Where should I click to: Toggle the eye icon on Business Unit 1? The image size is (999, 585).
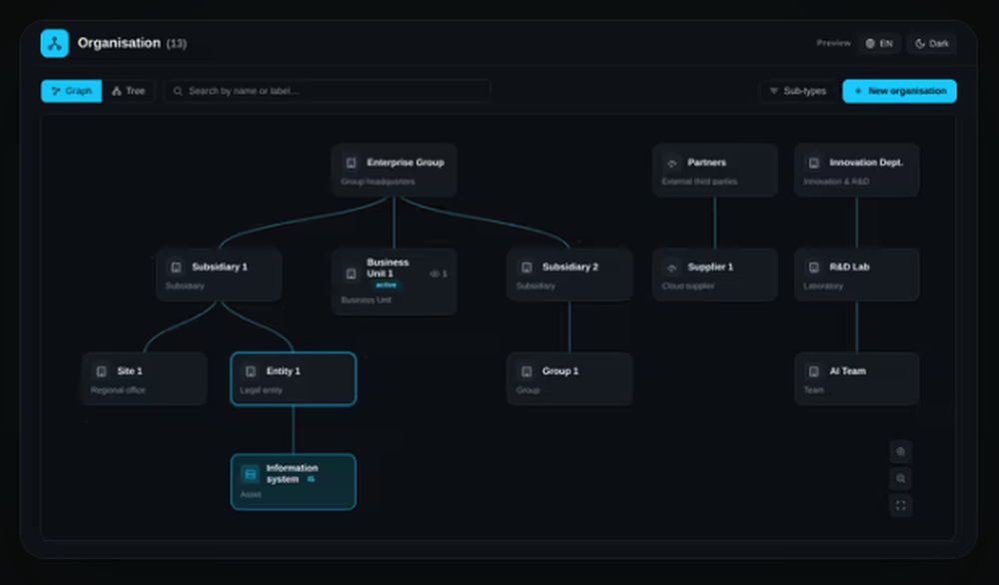coord(435,274)
